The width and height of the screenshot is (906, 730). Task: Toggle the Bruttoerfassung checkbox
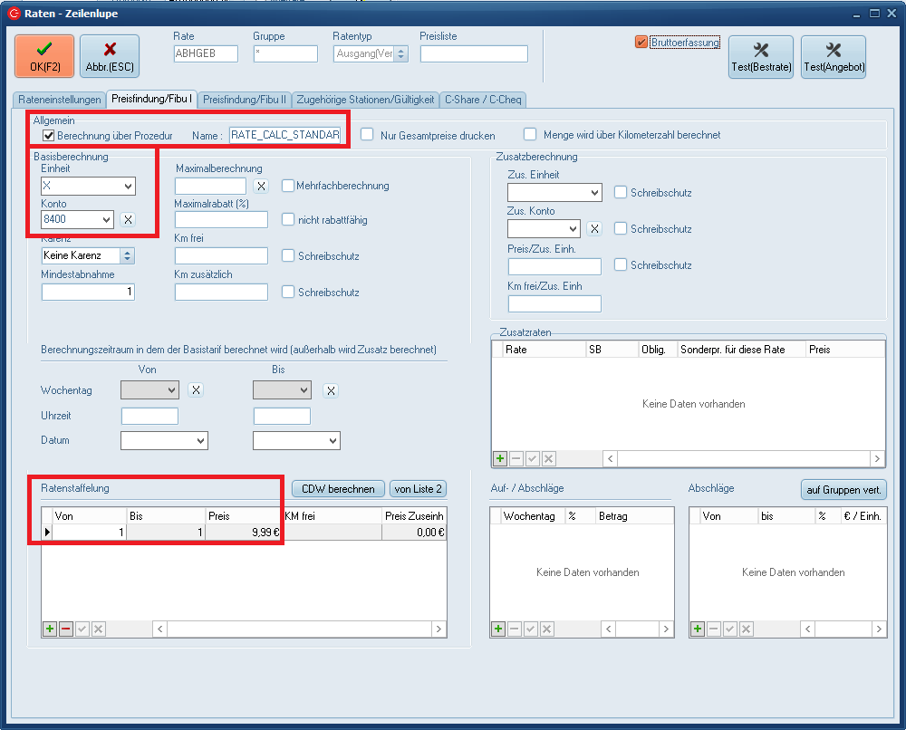point(641,42)
